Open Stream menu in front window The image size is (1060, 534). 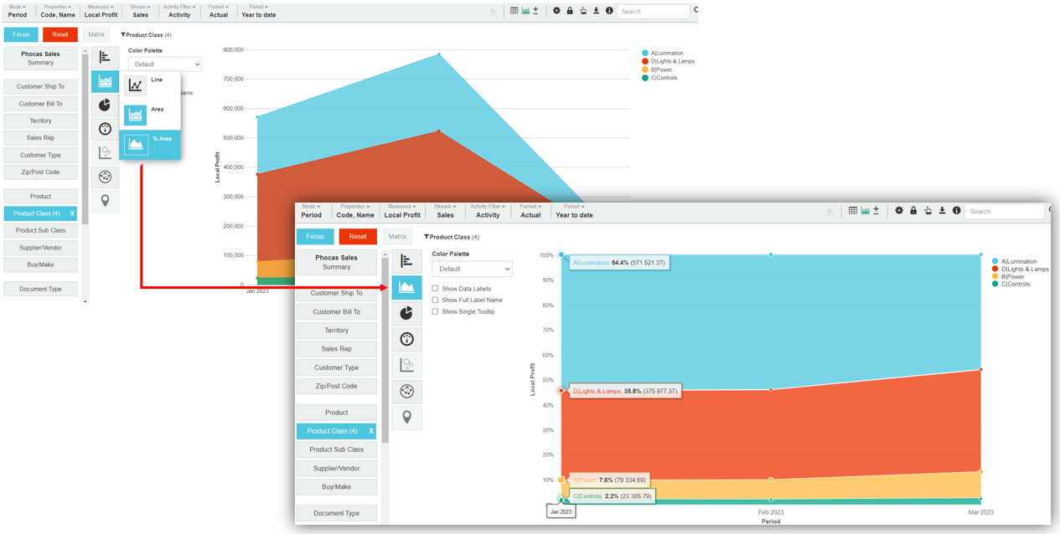(445, 211)
